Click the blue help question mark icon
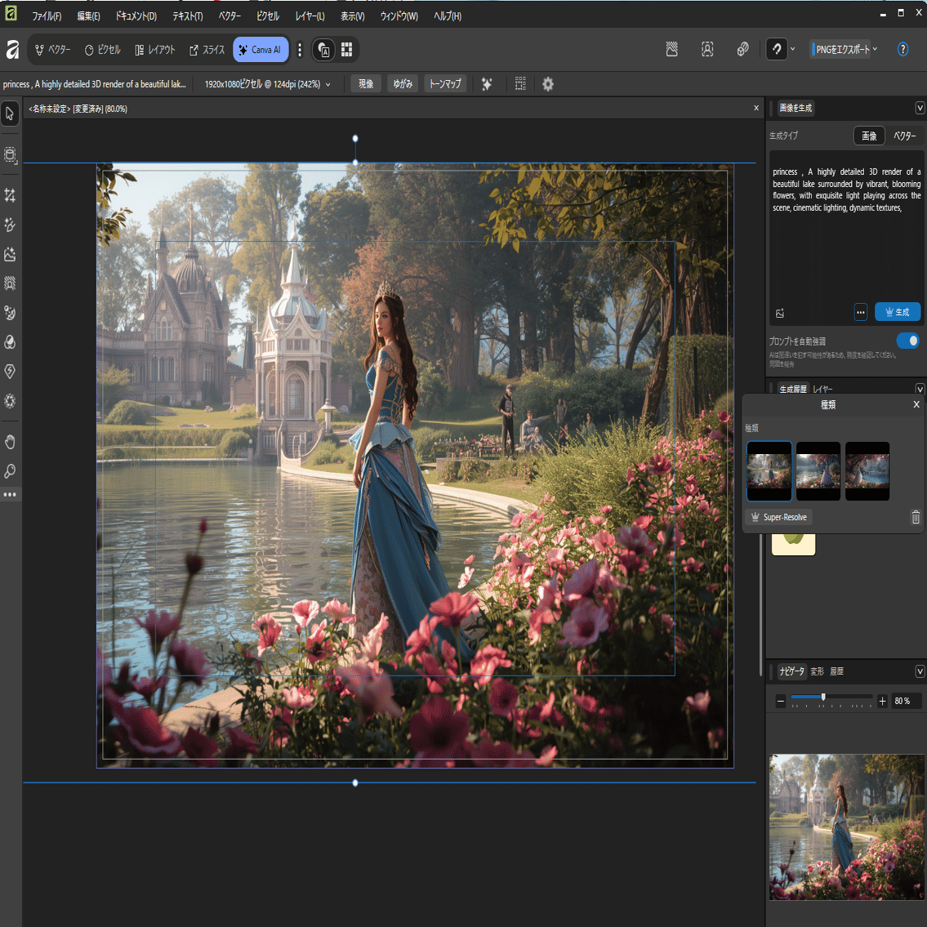 902,50
